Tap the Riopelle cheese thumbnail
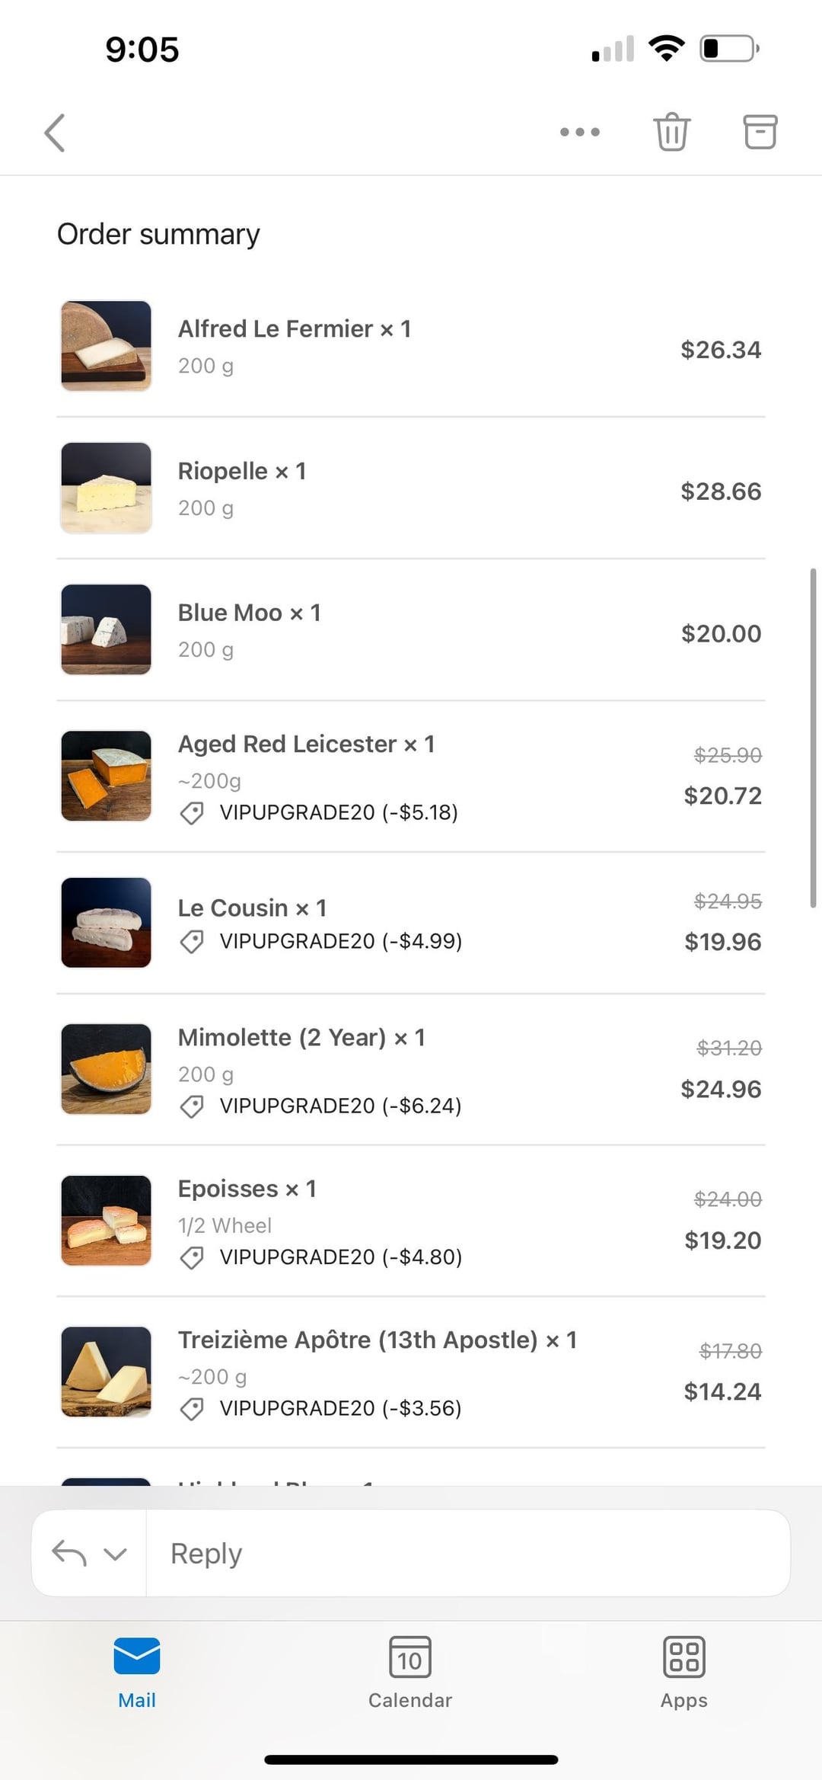 pyautogui.click(x=106, y=488)
